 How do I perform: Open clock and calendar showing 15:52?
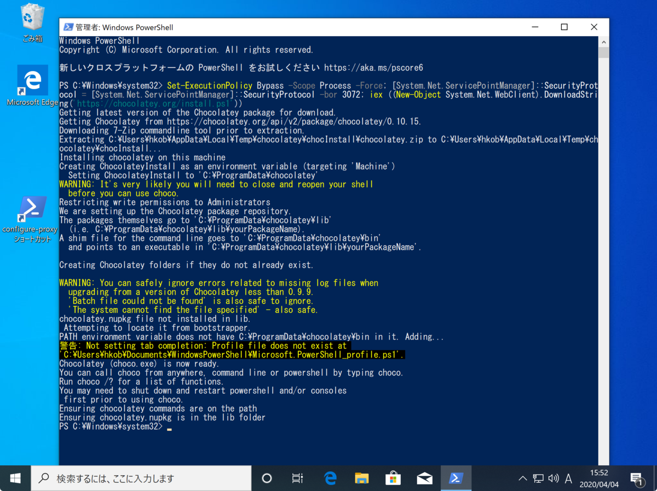click(x=599, y=478)
